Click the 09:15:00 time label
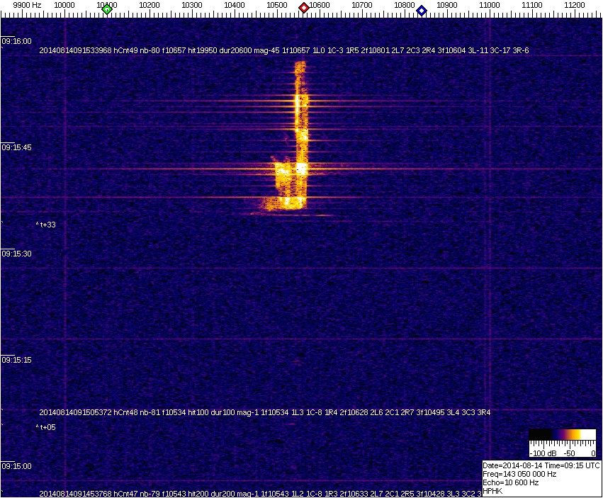603x498 pixels. (17, 466)
